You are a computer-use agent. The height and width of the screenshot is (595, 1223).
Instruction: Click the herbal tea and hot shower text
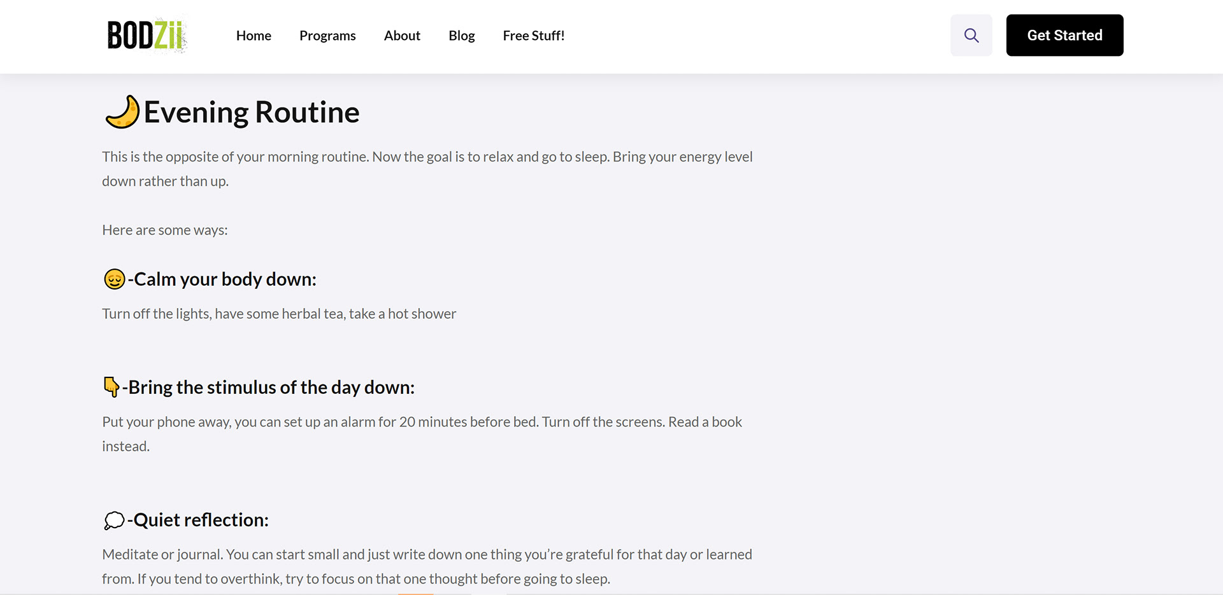click(279, 314)
